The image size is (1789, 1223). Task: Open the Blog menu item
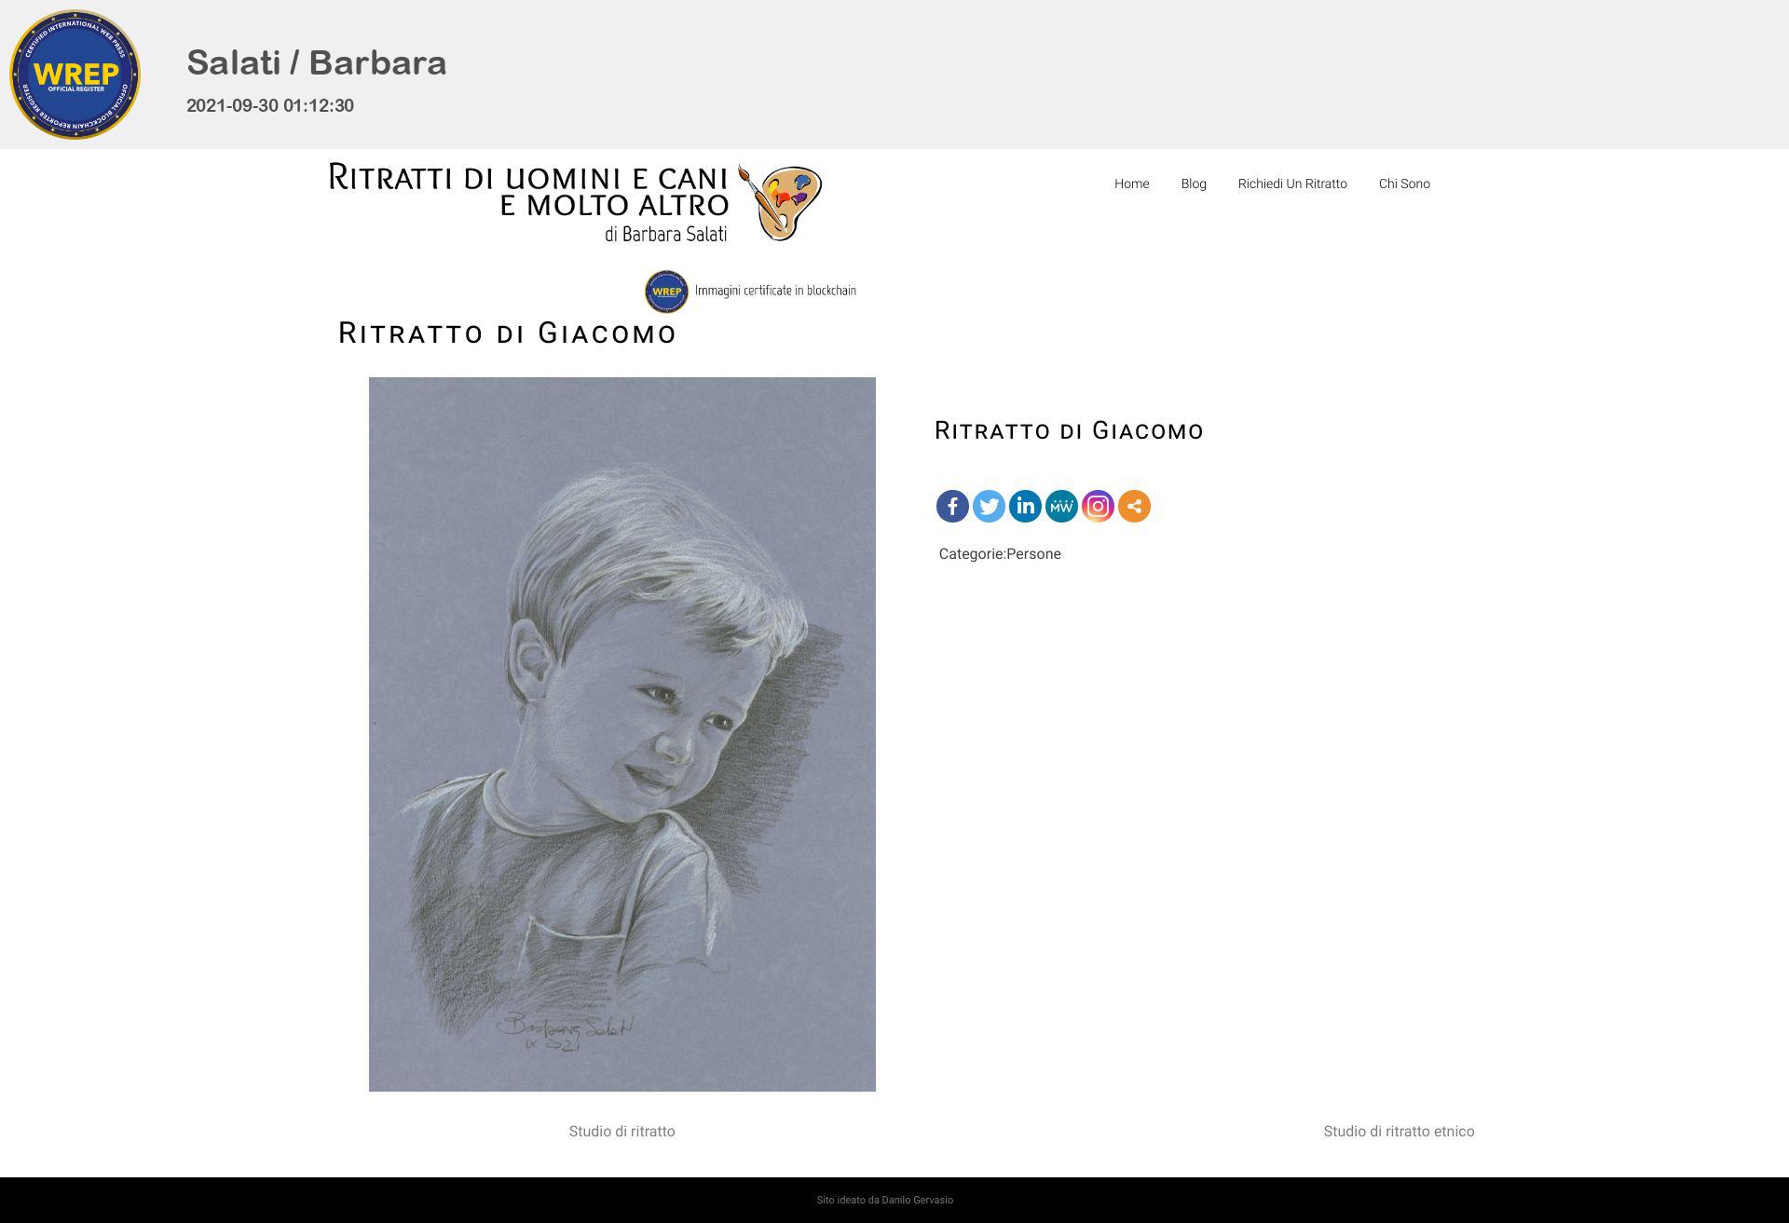(1194, 183)
